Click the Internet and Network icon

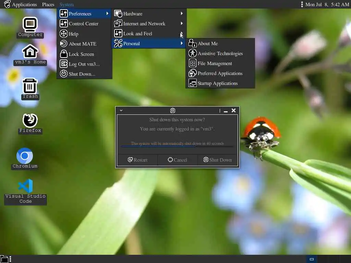tap(118, 24)
